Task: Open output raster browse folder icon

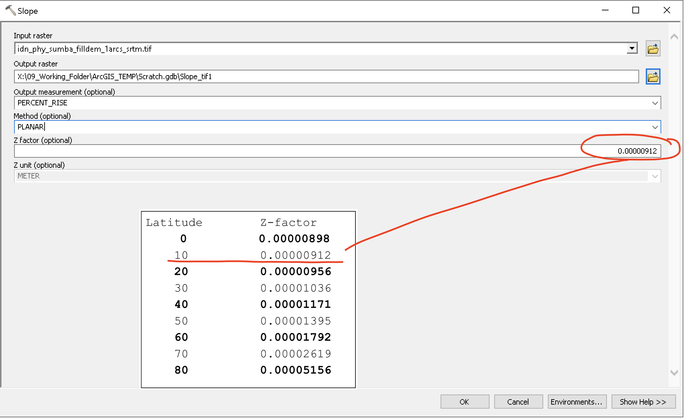Action: 652,77
